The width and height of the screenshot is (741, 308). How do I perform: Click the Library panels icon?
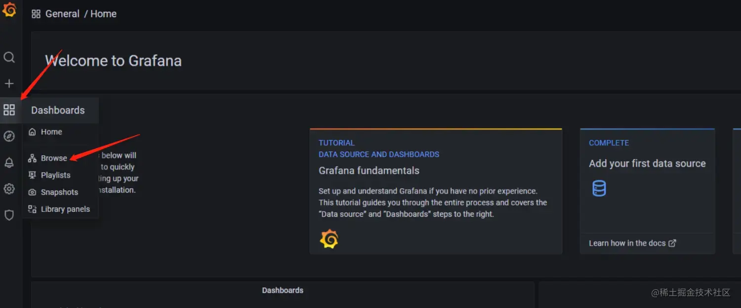[x=32, y=209]
